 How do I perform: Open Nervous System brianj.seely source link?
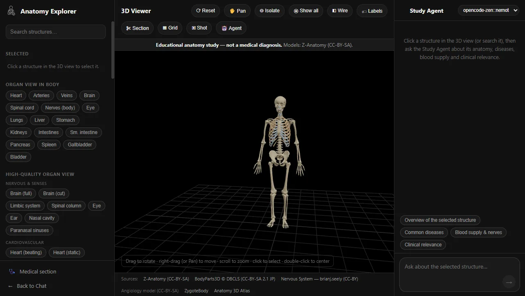pyautogui.click(x=319, y=279)
